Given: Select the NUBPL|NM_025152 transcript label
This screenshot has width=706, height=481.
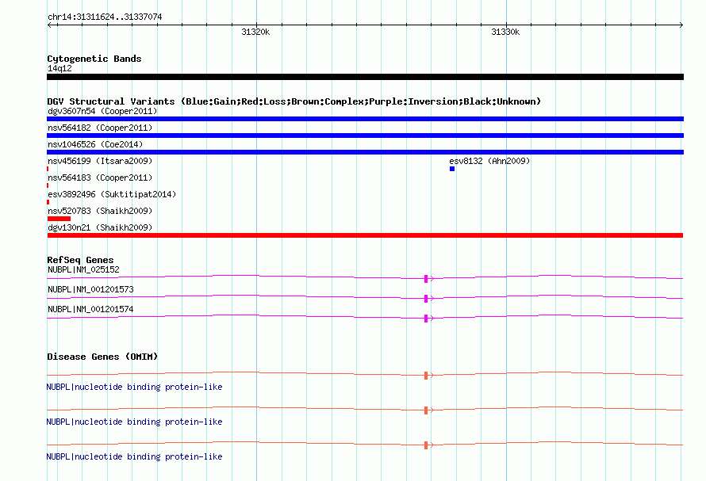Looking at the screenshot, I should pyautogui.click(x=83, y=269).
